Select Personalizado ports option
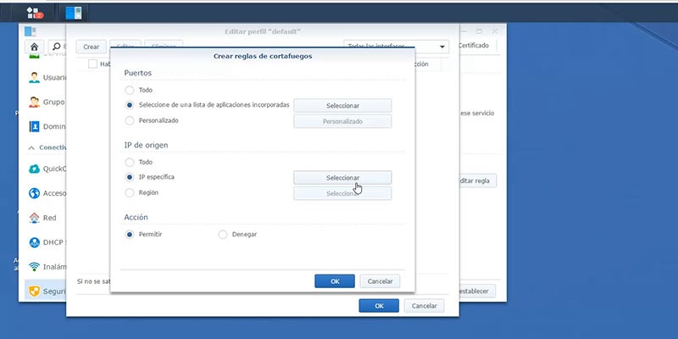Screen dimensions: 678x339 [130, 120]
